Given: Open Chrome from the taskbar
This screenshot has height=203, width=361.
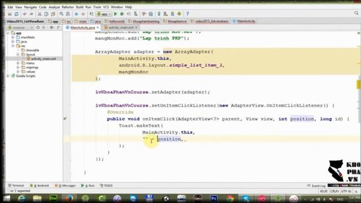Looking at the screenshot, I should click(x=230, y=198).
